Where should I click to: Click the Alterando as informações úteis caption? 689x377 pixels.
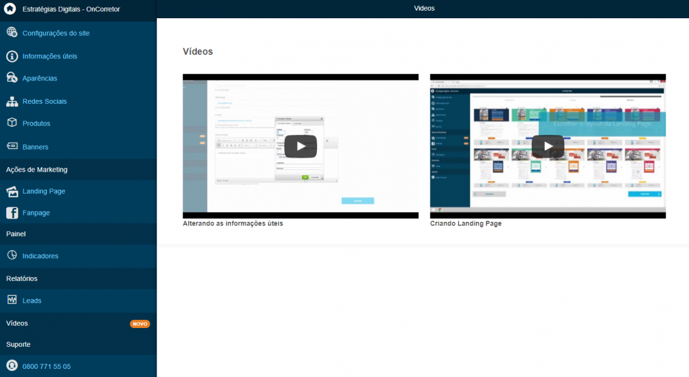point(233,224)
